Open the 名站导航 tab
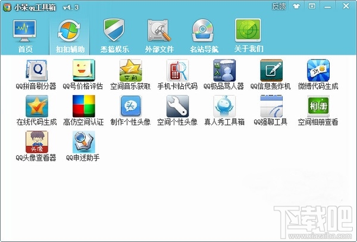Screen dimensions: 357x242 (x=203, y=36)
